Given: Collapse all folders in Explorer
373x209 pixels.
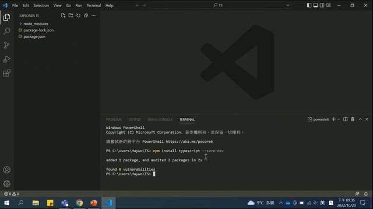Looking at the screenshot, I should pyautogui.click(x=86, y=16).
